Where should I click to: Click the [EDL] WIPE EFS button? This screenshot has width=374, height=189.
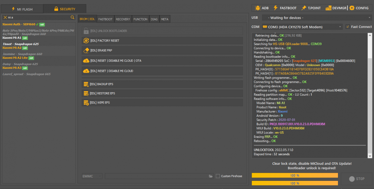[x=162, y=103]
